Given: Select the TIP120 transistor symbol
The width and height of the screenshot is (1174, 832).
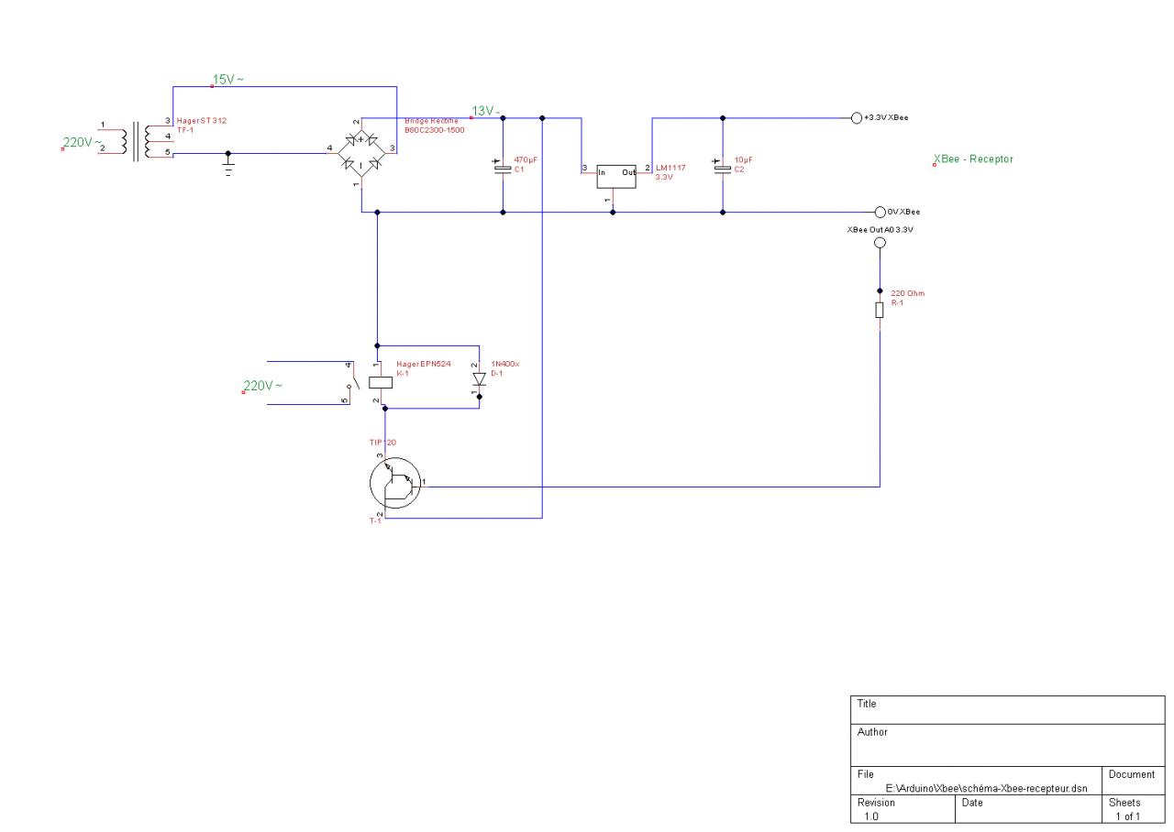Looking at the screenshot, I should tap(394, 483).
